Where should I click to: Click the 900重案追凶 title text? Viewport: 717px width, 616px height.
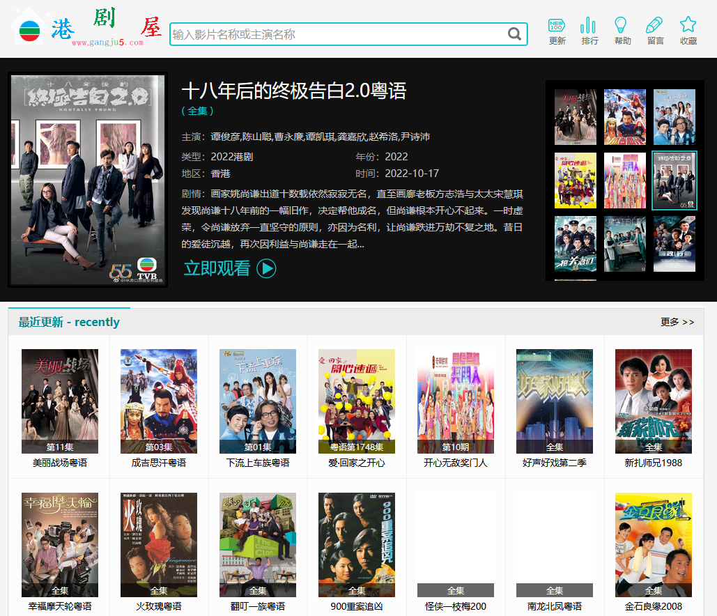point(357,606)
